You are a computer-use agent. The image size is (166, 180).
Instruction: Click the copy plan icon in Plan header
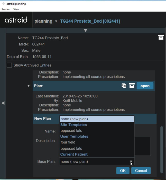click(x=124, y=86)
